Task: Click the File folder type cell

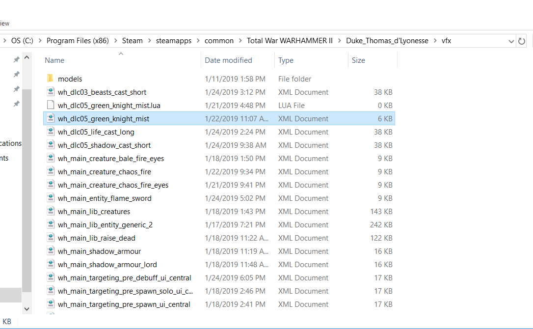Action: [x=294, y=79]
